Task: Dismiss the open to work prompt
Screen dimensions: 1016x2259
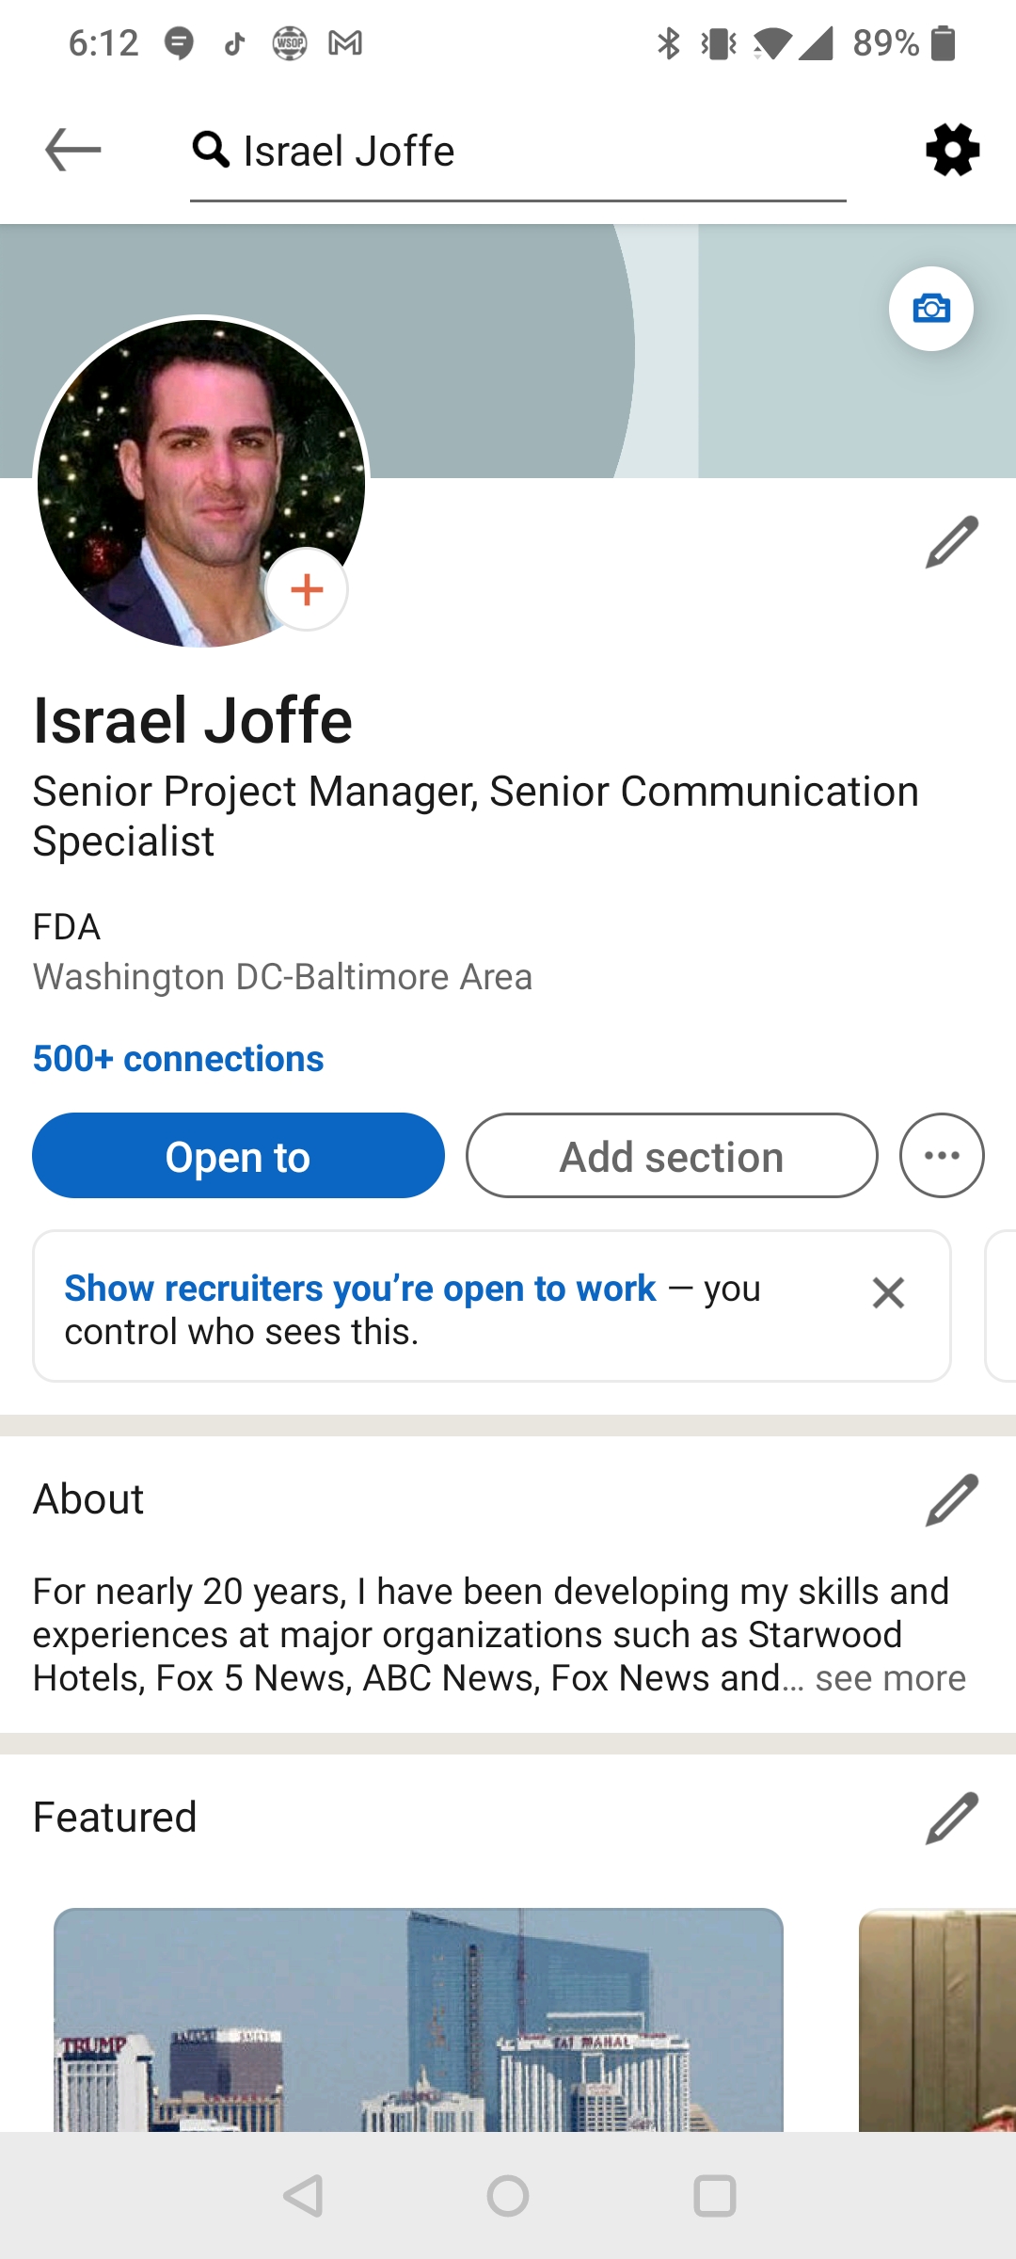Action: [888, 1293]
